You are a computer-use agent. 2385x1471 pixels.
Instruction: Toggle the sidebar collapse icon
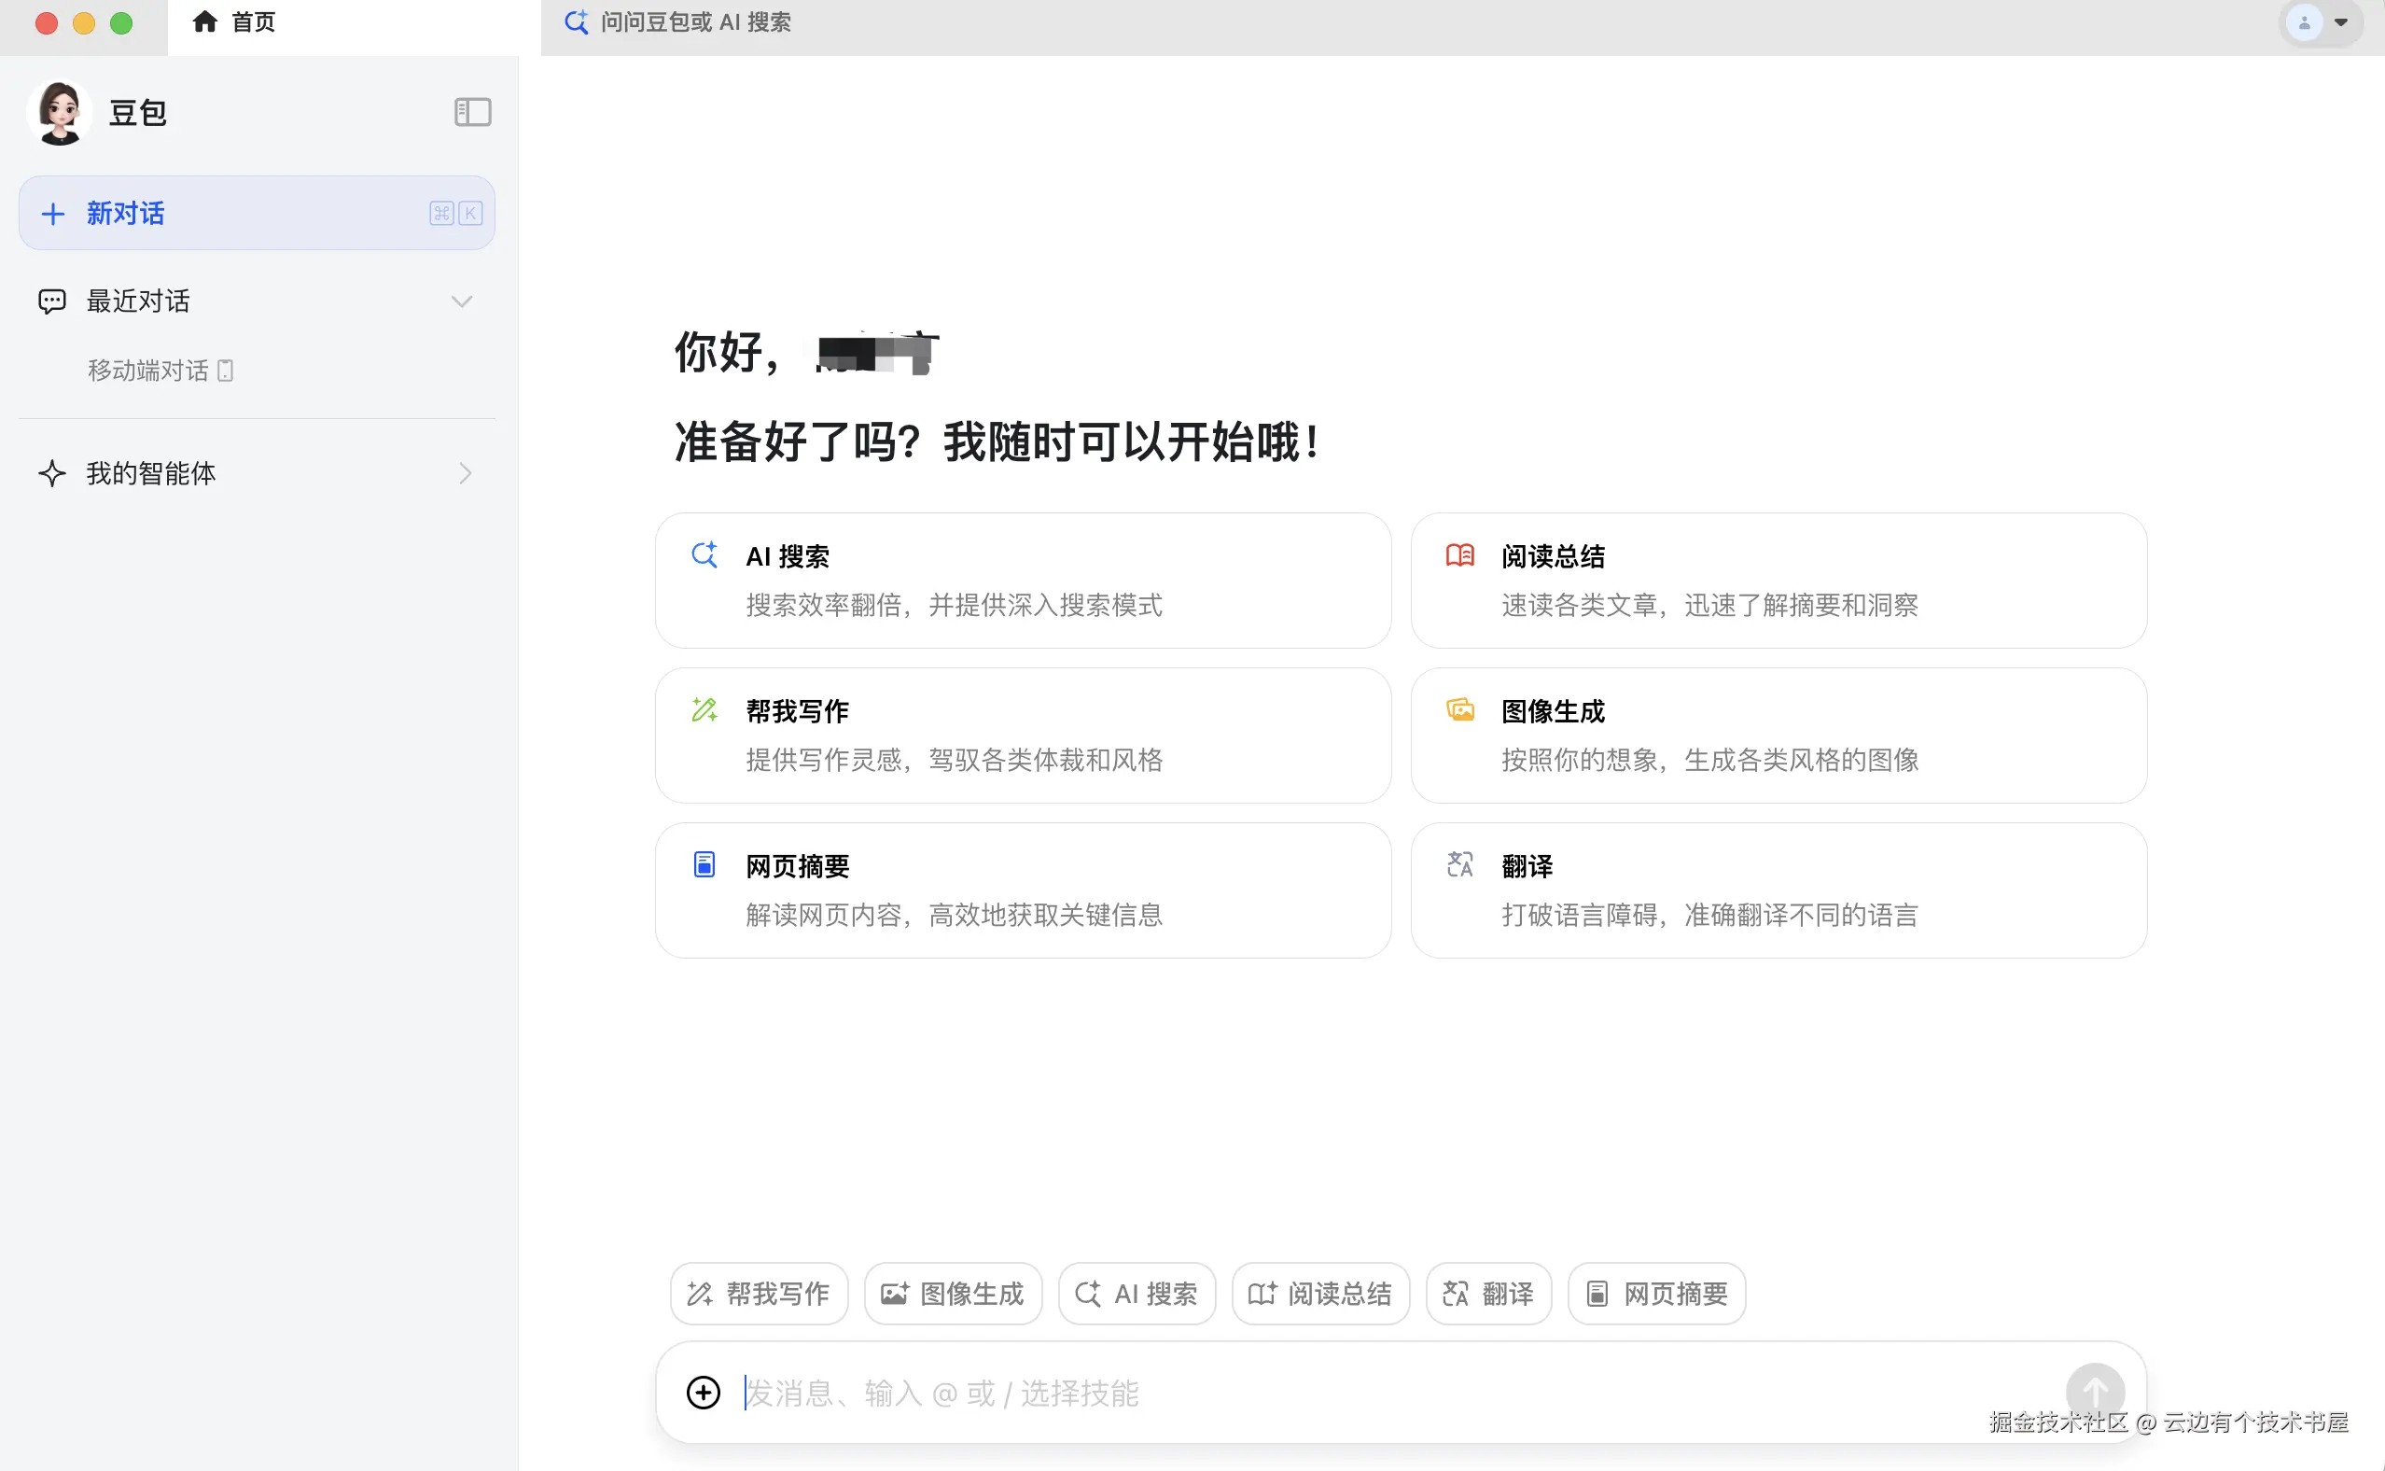pyautogui.click(x=472, y=112)
